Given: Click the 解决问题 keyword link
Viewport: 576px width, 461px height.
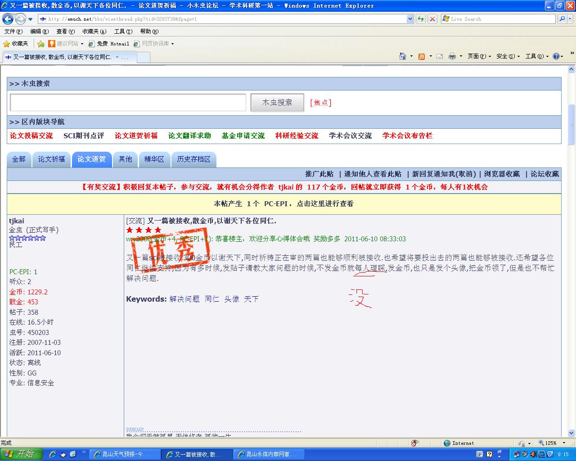Looking at the screenshot, I should 184,299.
